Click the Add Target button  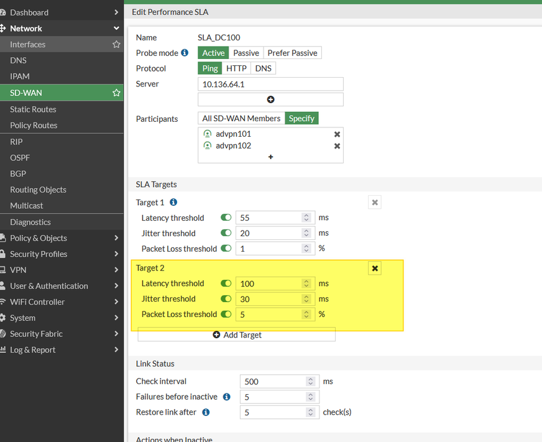(x=237, y=335)
